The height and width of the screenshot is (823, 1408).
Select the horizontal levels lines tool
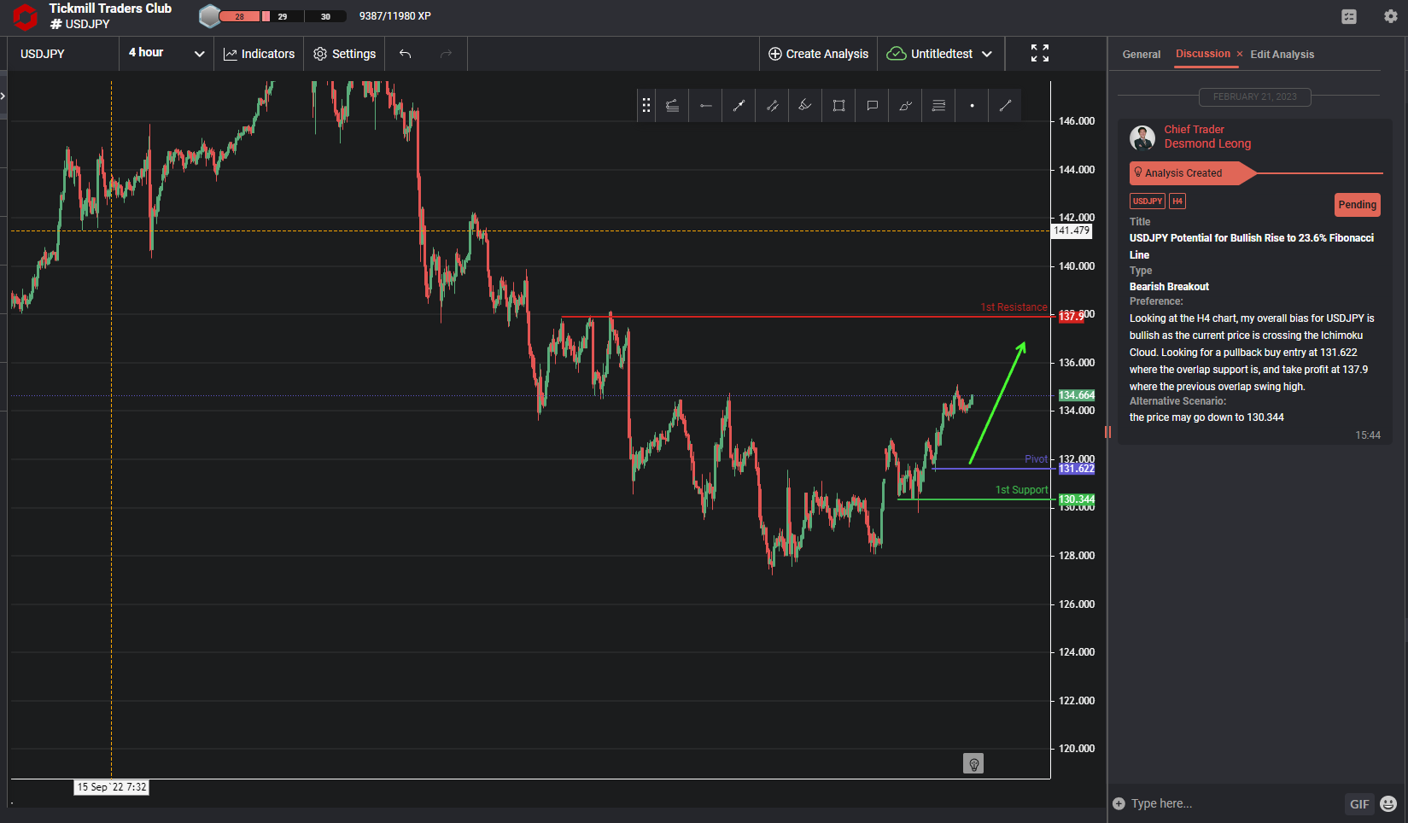(938, 105)
